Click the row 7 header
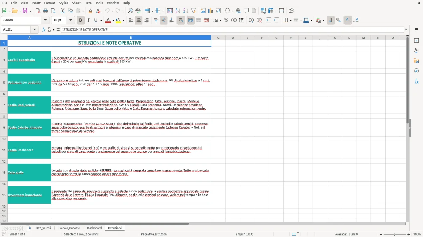Image resolution: width=423 pixels, height=237 pixels. point(4,105)
